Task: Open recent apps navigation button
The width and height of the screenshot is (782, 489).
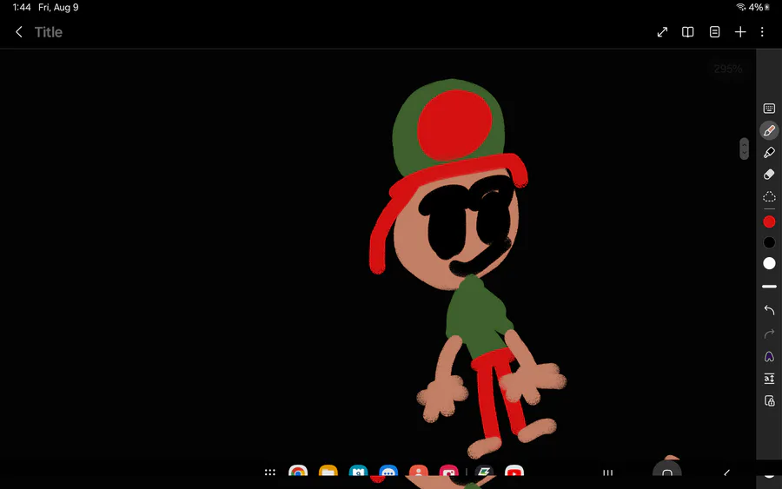Action: click(x=607, y=472)
